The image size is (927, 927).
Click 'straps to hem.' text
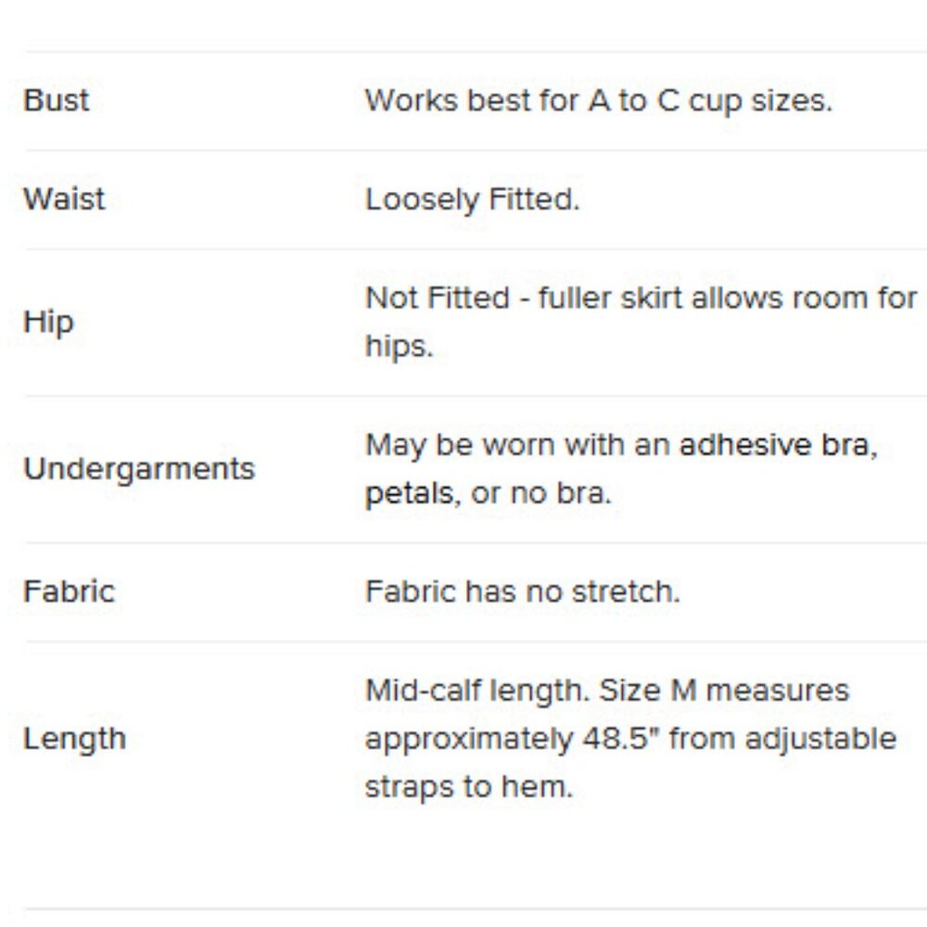(468, 787)
